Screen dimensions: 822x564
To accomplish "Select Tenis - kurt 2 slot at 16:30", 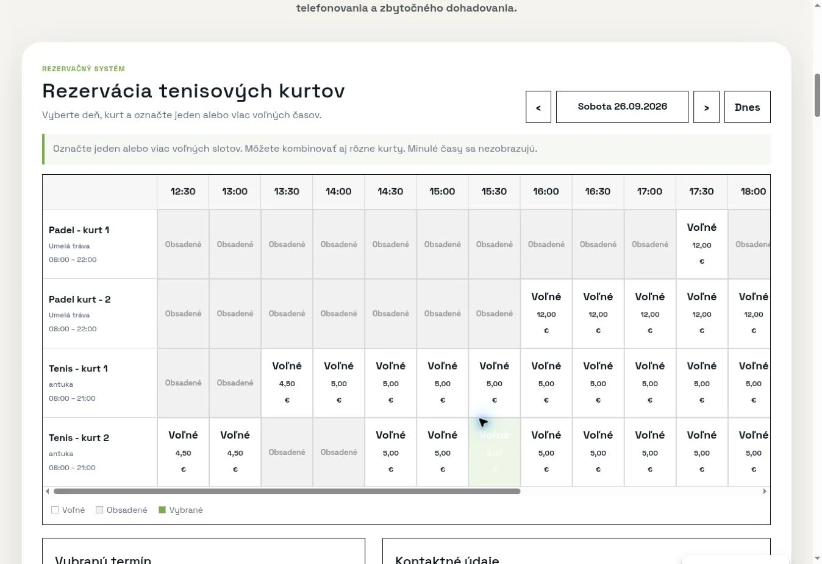I will 598,453.
